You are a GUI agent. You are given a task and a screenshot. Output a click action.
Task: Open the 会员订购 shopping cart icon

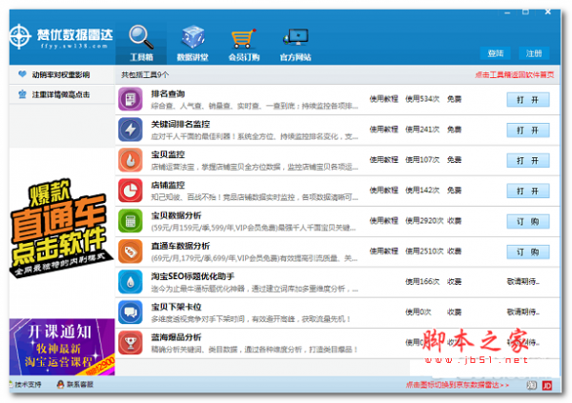tap(242, 41)
